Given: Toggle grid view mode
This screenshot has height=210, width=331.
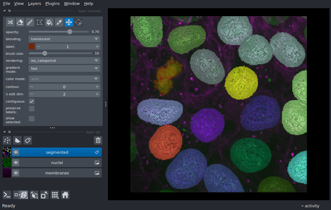Looking at the screenshot, I should coord(55,195).
